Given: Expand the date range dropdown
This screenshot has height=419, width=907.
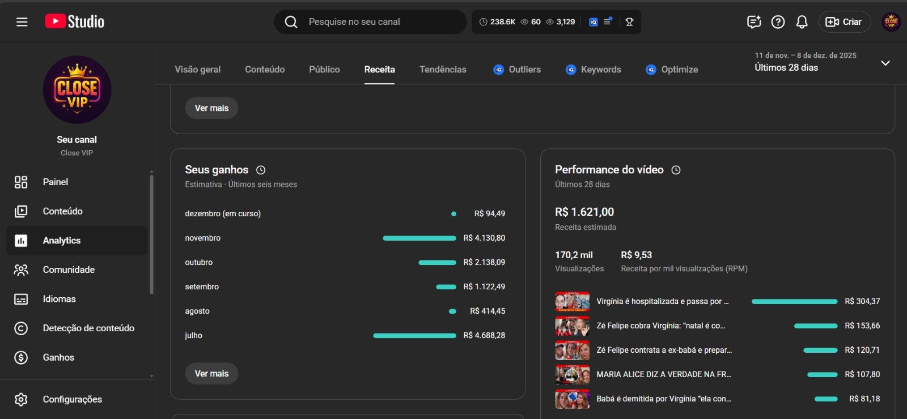Looking at the screenshot, I should pyautogui.click(x=885, y=63).
